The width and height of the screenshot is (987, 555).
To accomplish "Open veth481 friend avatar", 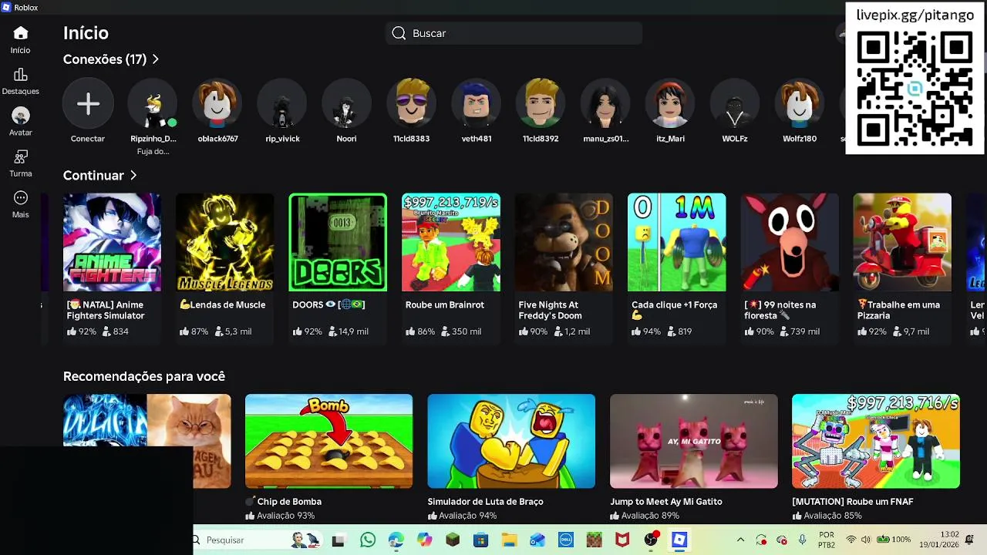I will pos(476,103).
